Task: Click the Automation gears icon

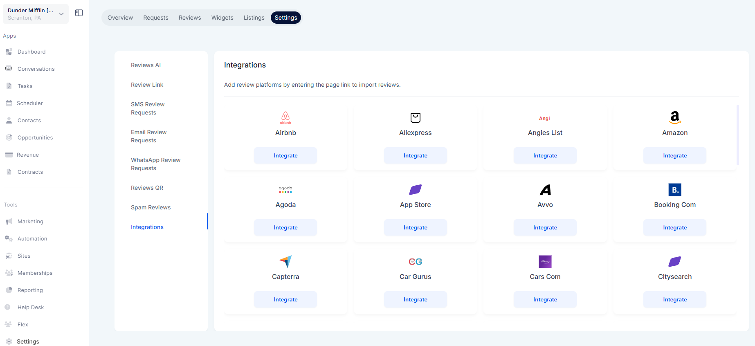Action: pyautogui.click(x=9, y=238)
